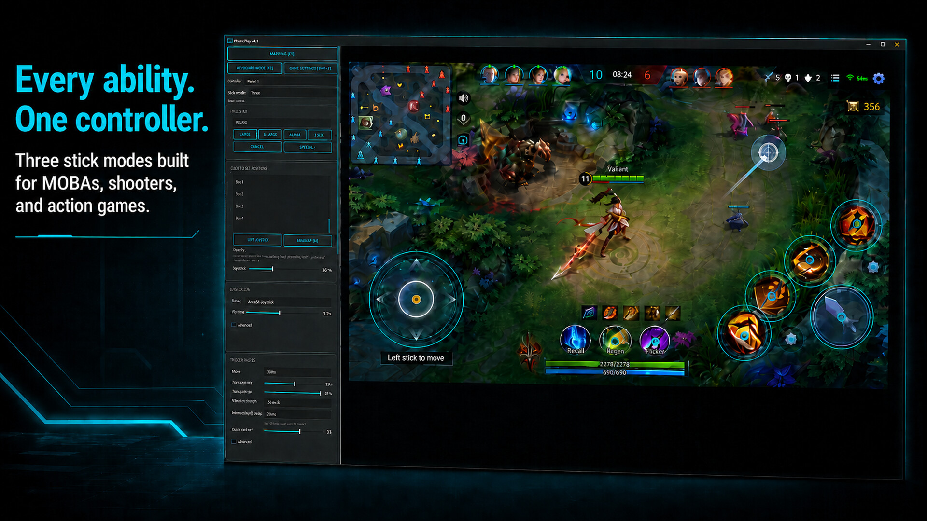
Task: Select Box 1 in the positions list
Action: tap(280, 182)
